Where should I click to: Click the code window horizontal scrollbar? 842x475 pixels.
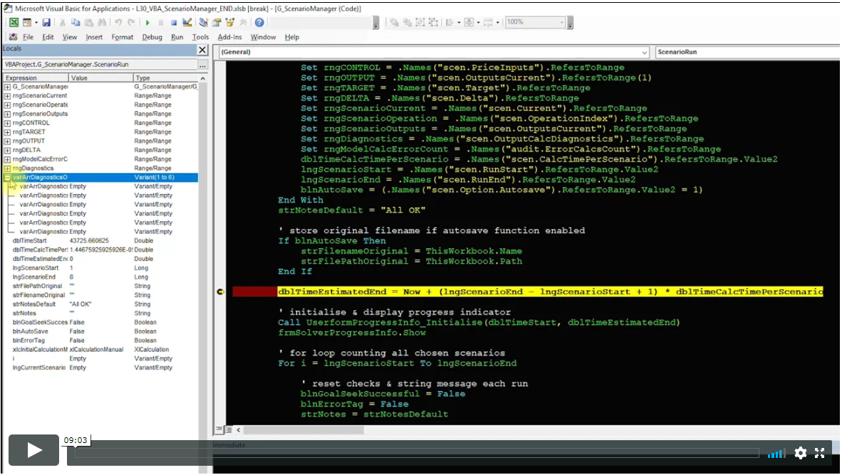click(303, 430)
